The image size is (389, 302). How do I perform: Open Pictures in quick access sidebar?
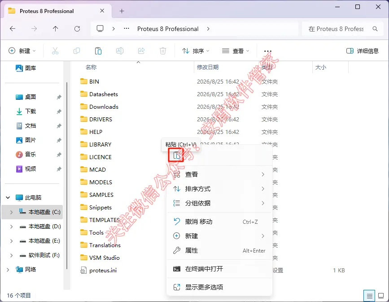tap(26, 140)
